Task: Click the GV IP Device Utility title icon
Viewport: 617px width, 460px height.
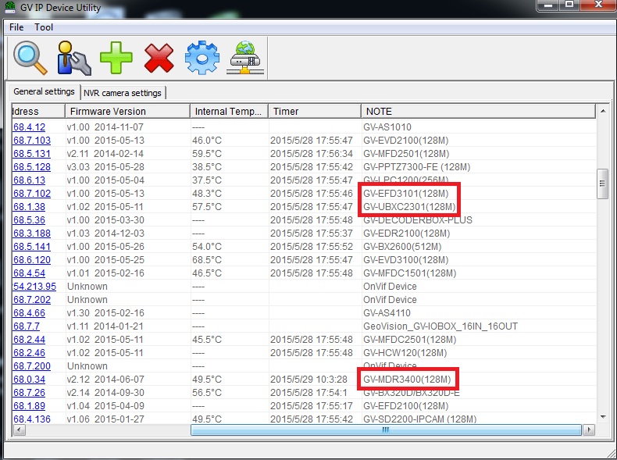Action: pyautogui.click(x=10, y=7)
